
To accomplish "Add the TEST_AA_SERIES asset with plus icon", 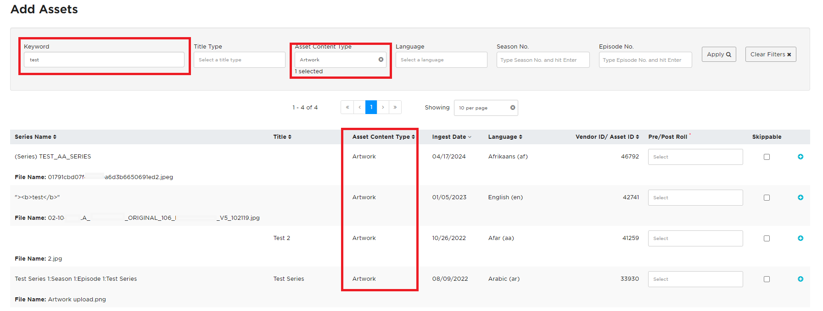I will click(801, 157).
